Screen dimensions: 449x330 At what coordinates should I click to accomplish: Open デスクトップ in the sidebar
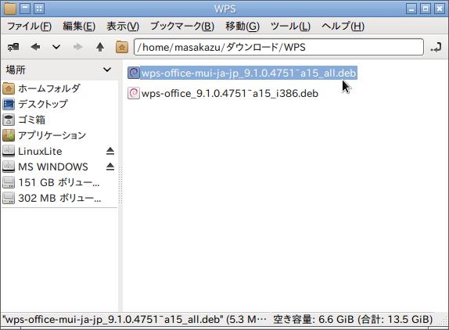tap(59, 104)
